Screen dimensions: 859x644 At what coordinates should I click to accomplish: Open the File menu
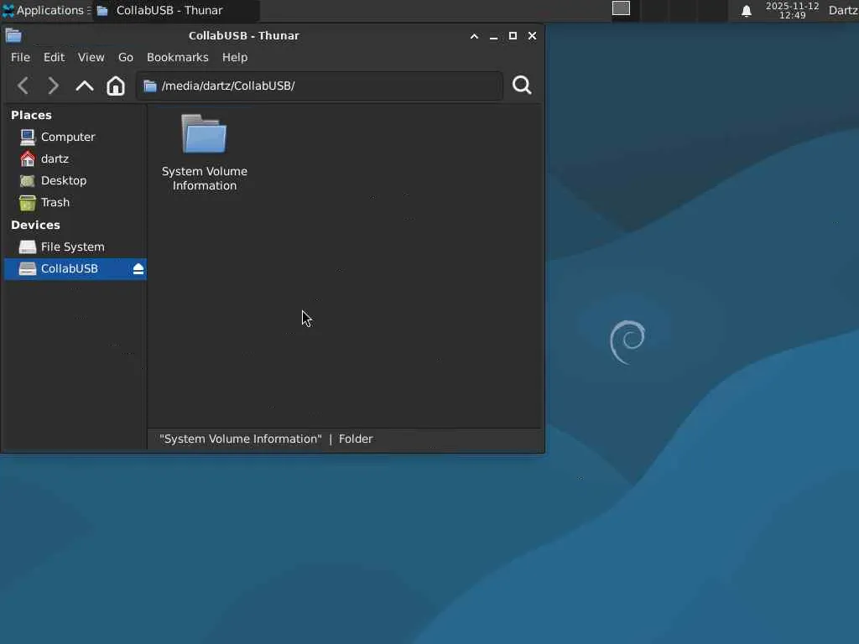(20, 58)
